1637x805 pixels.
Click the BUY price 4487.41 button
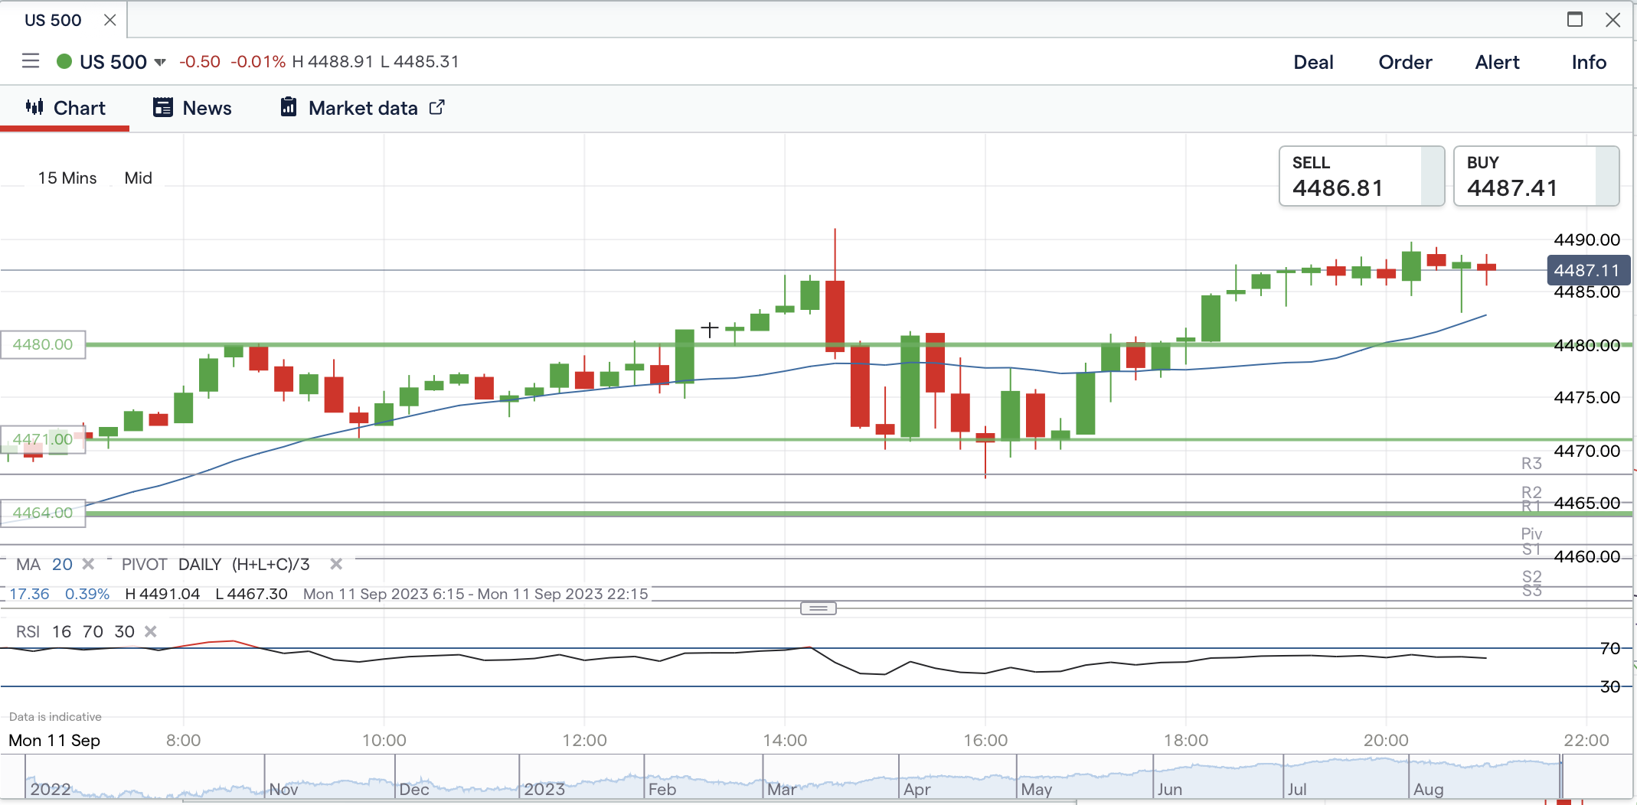click(x=1536, y=176)
